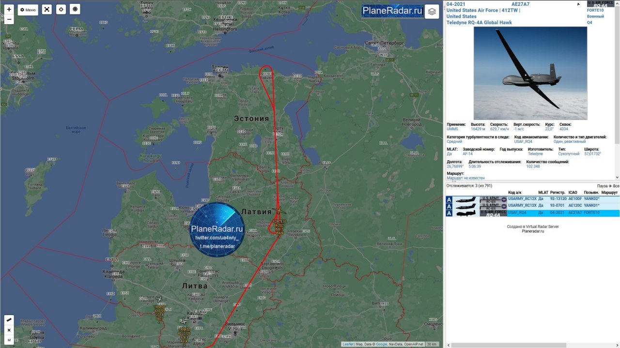
Task: Click the AF-14 serial number value
Action: [x=467, y=154]
